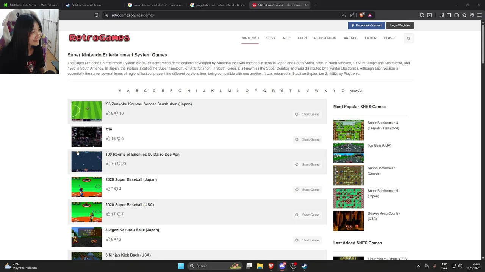
Task: Open the weather widget on taskbar
Action: [21, 266]
